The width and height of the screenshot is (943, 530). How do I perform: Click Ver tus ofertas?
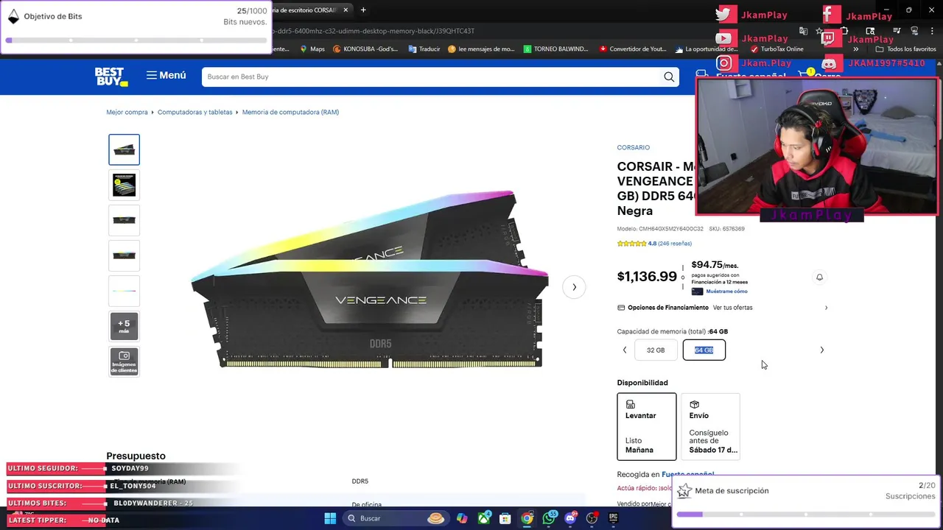pyautogui.click(x=732, y=308)
